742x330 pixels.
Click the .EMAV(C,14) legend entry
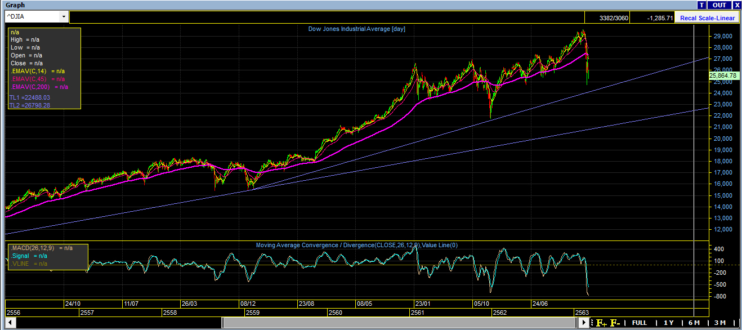37,72
